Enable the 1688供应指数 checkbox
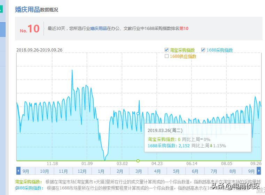Screen dimensions: 265x195 click(167, 56)
